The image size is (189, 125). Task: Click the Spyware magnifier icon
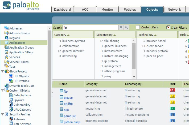pyautogui.click(x=11, y=100)
